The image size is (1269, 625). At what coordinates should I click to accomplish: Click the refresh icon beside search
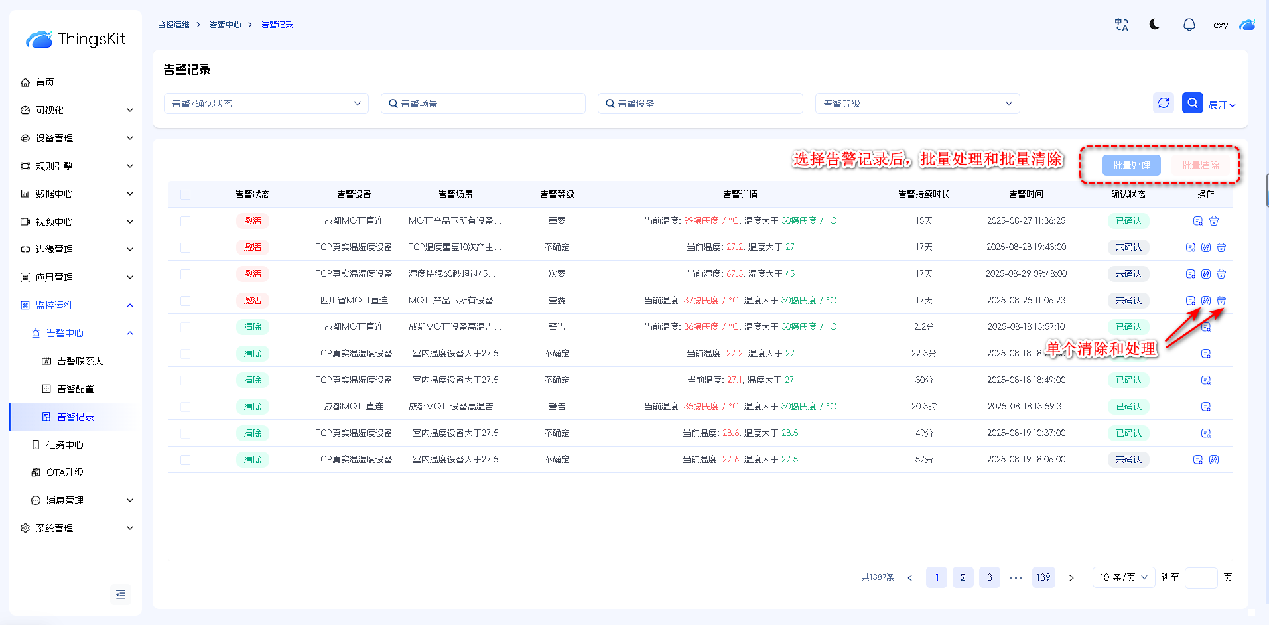pyautogui.click(x=1164, y=103)
